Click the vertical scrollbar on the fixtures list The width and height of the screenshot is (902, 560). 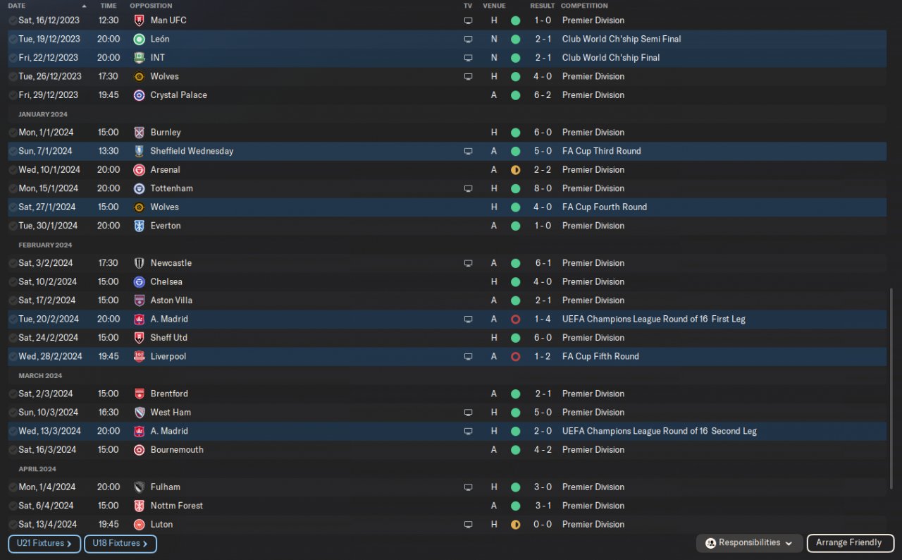pos(891,388)
